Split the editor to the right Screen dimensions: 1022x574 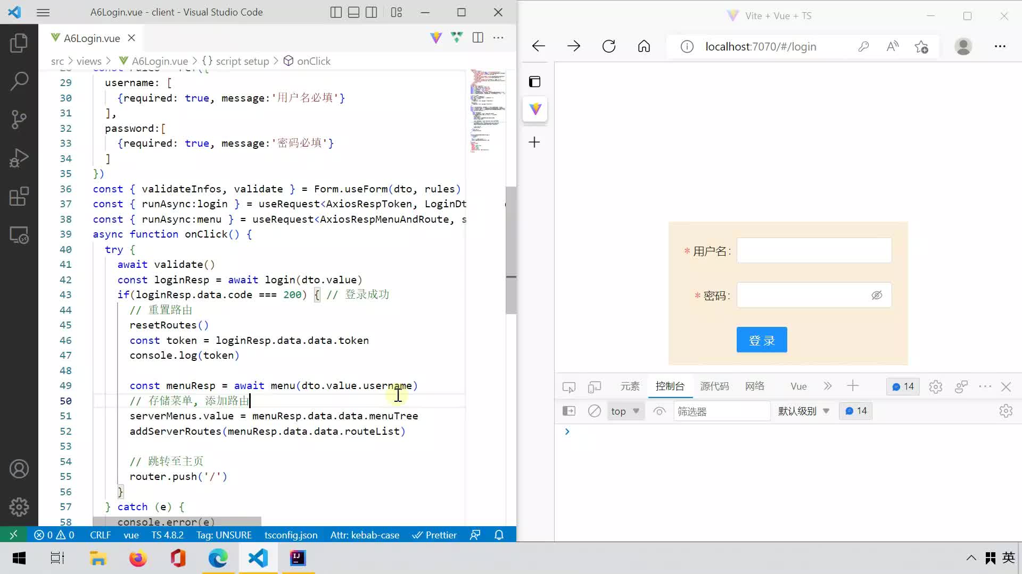tap(477, 37)
